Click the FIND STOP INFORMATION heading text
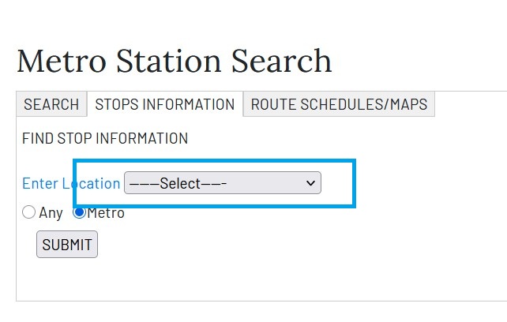507x322 pixels. pyautogui.click(x=105, y=139)
